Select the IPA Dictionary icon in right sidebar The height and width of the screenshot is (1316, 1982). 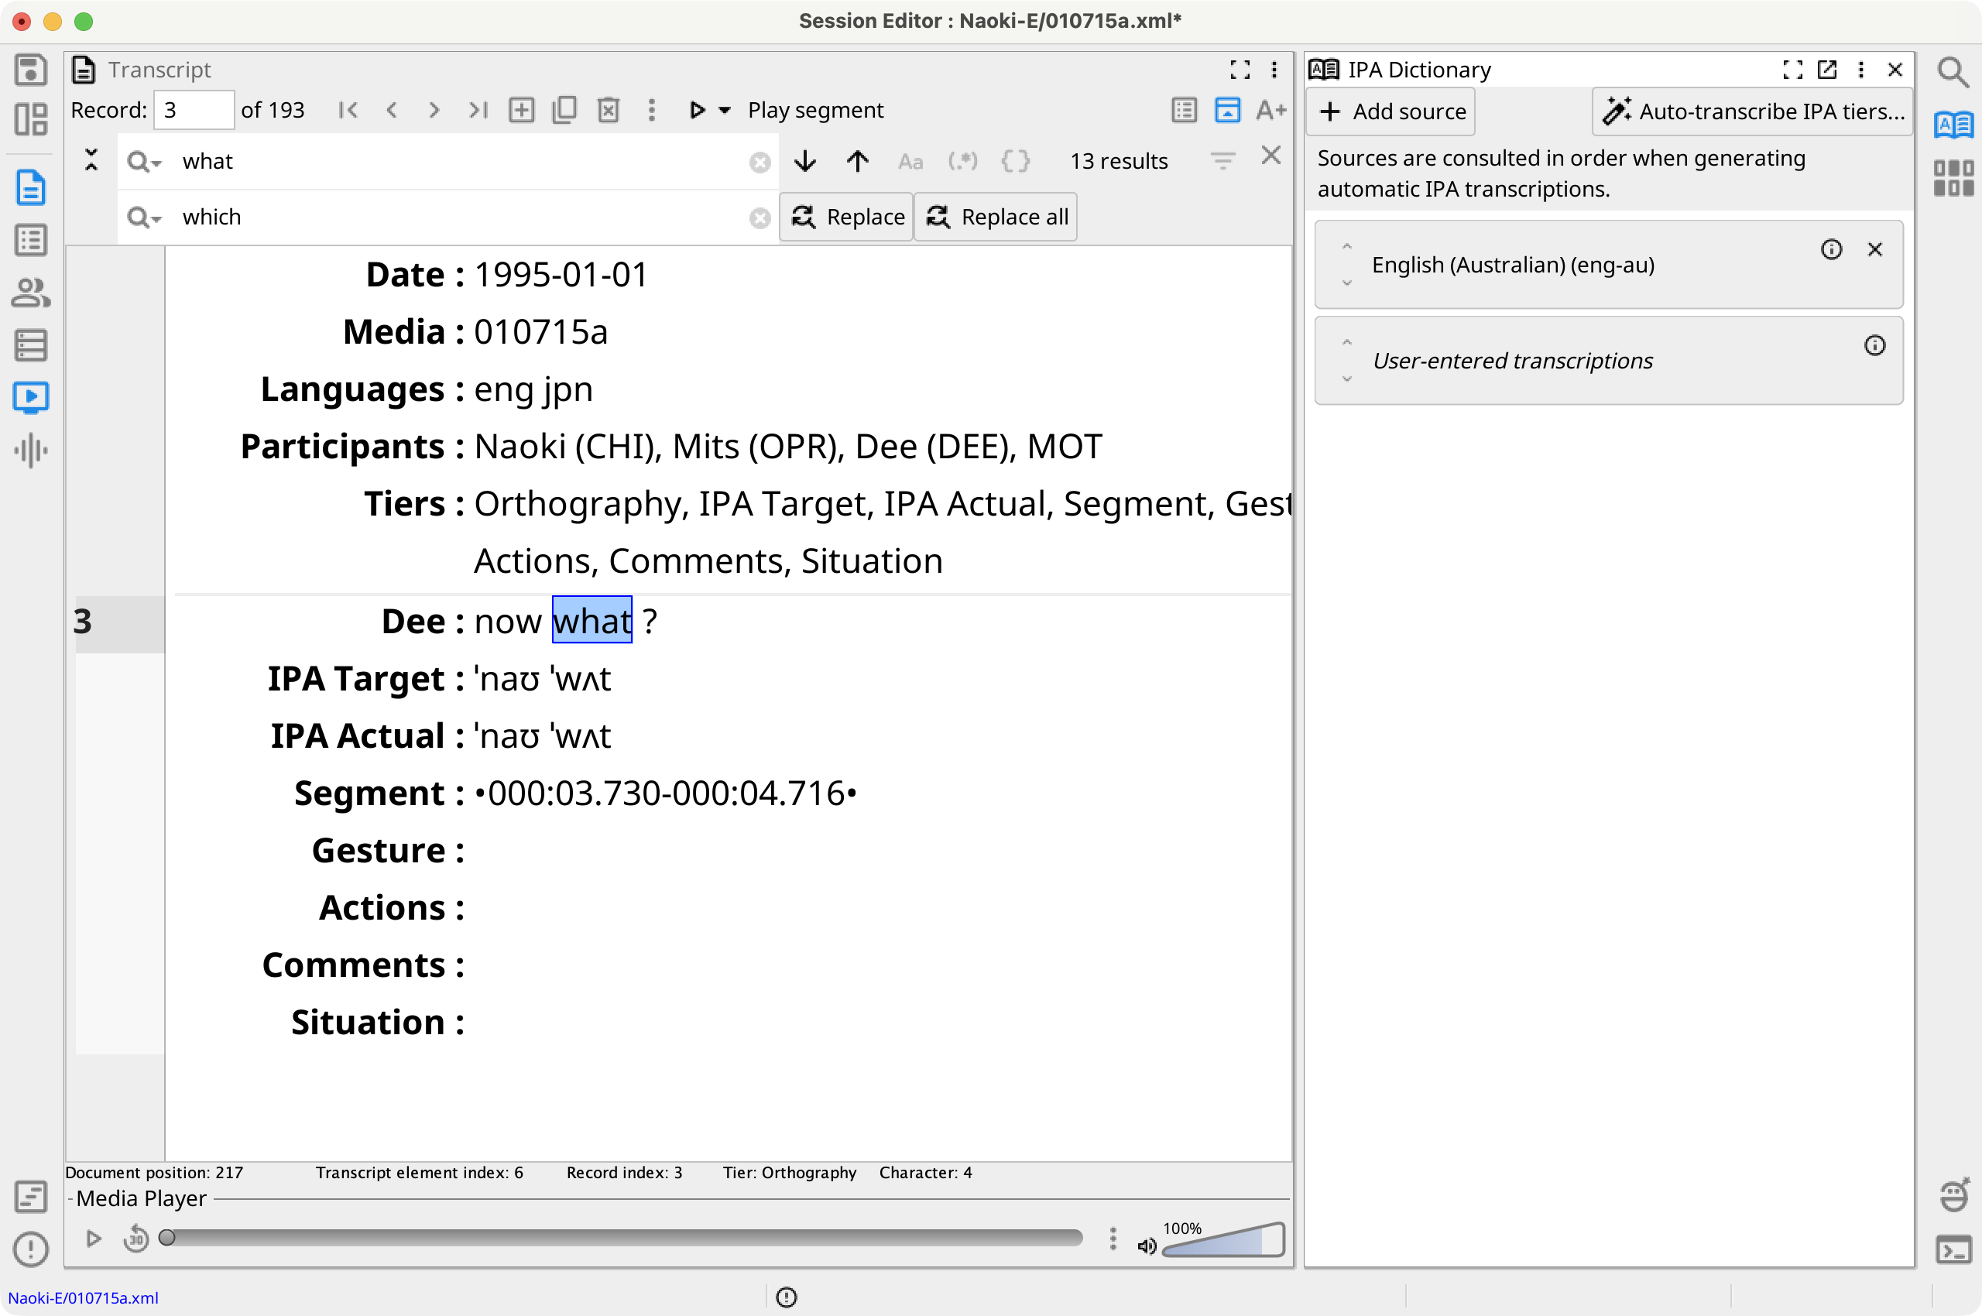point(1953,125)
